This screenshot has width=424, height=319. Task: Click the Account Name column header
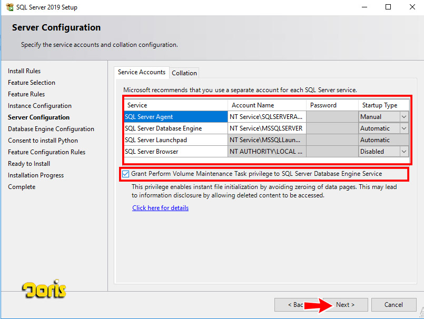267,105
